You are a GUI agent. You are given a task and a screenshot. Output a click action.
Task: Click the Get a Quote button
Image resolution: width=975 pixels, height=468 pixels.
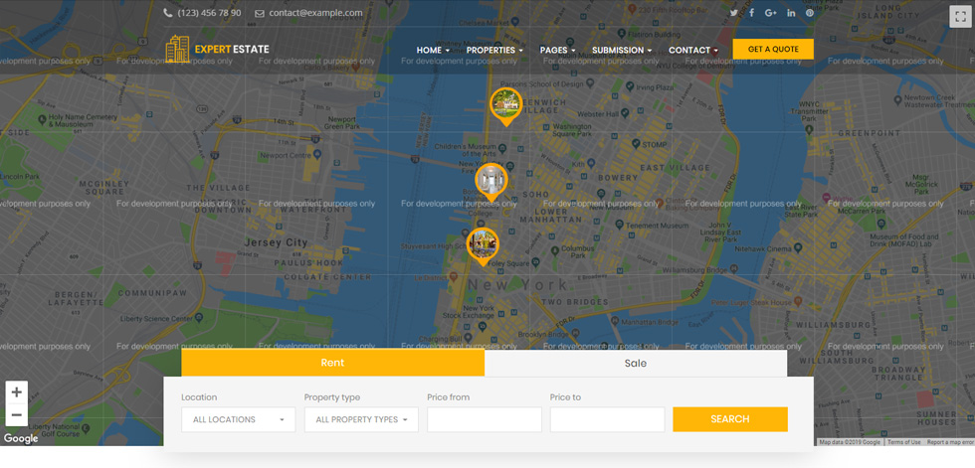(x=773, y=49)
